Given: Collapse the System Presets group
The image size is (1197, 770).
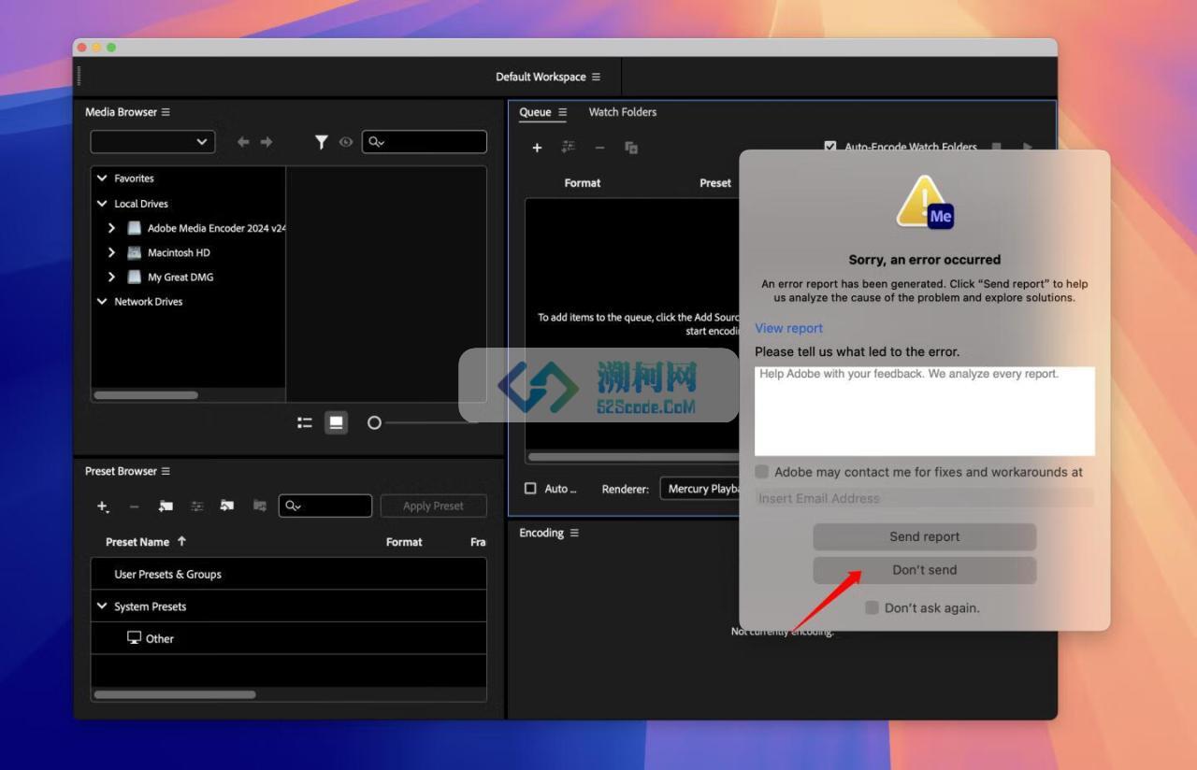Looking at the screenshot, I should click(102, 606).
